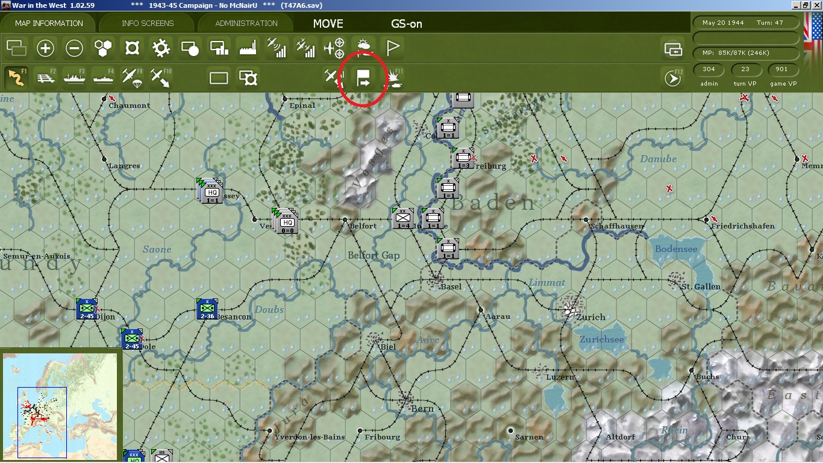The width and height of the screenshot is (823, 463).
Task: Click the monitor with bars icon
Action: (x=219, y=48)
